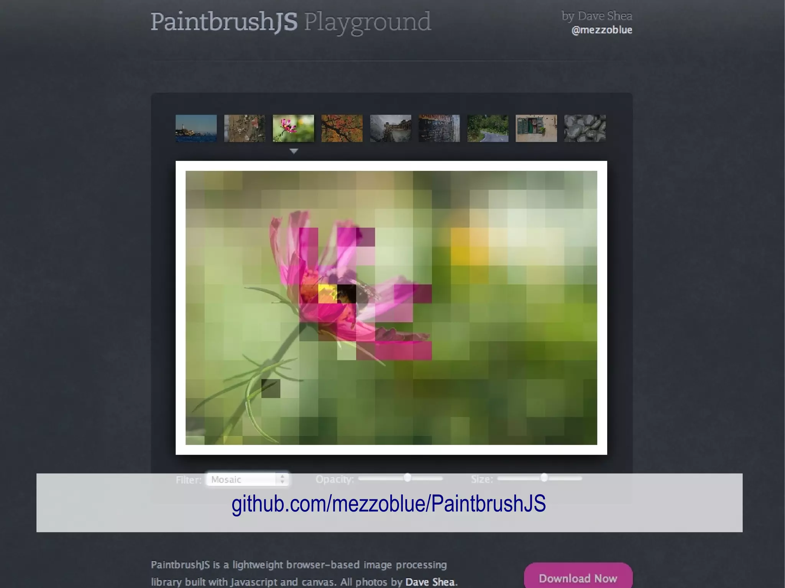This screenshot has height=588, width=785.
Task: Select the green winding road thumbnail
Action: click(x=488, y=128)
